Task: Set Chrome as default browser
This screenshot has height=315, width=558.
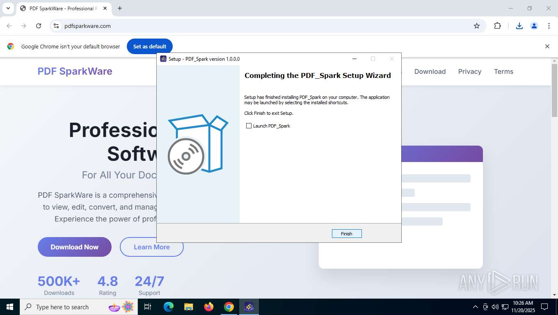Action: 150,46
